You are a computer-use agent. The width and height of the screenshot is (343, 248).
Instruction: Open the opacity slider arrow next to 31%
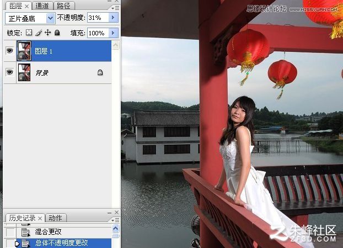tap(113, 18)
